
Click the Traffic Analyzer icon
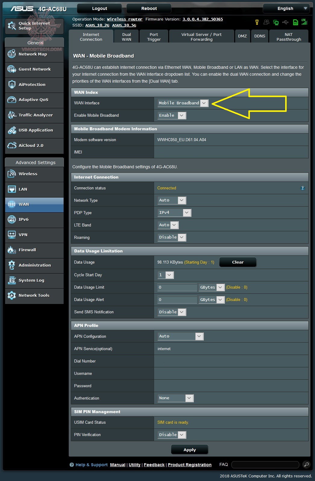12,115
